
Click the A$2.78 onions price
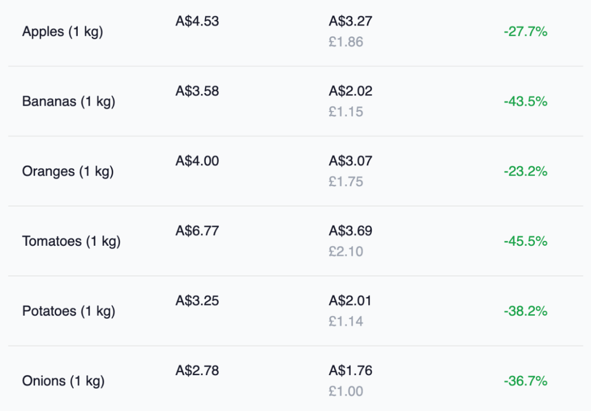[197, 370]
